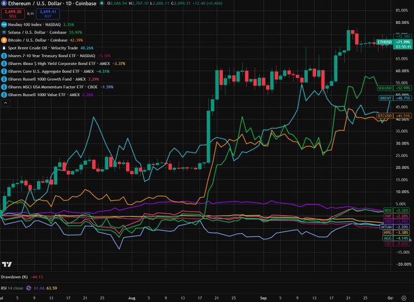Select the Spot Brent Crude Oil legend row

[47, 48]
